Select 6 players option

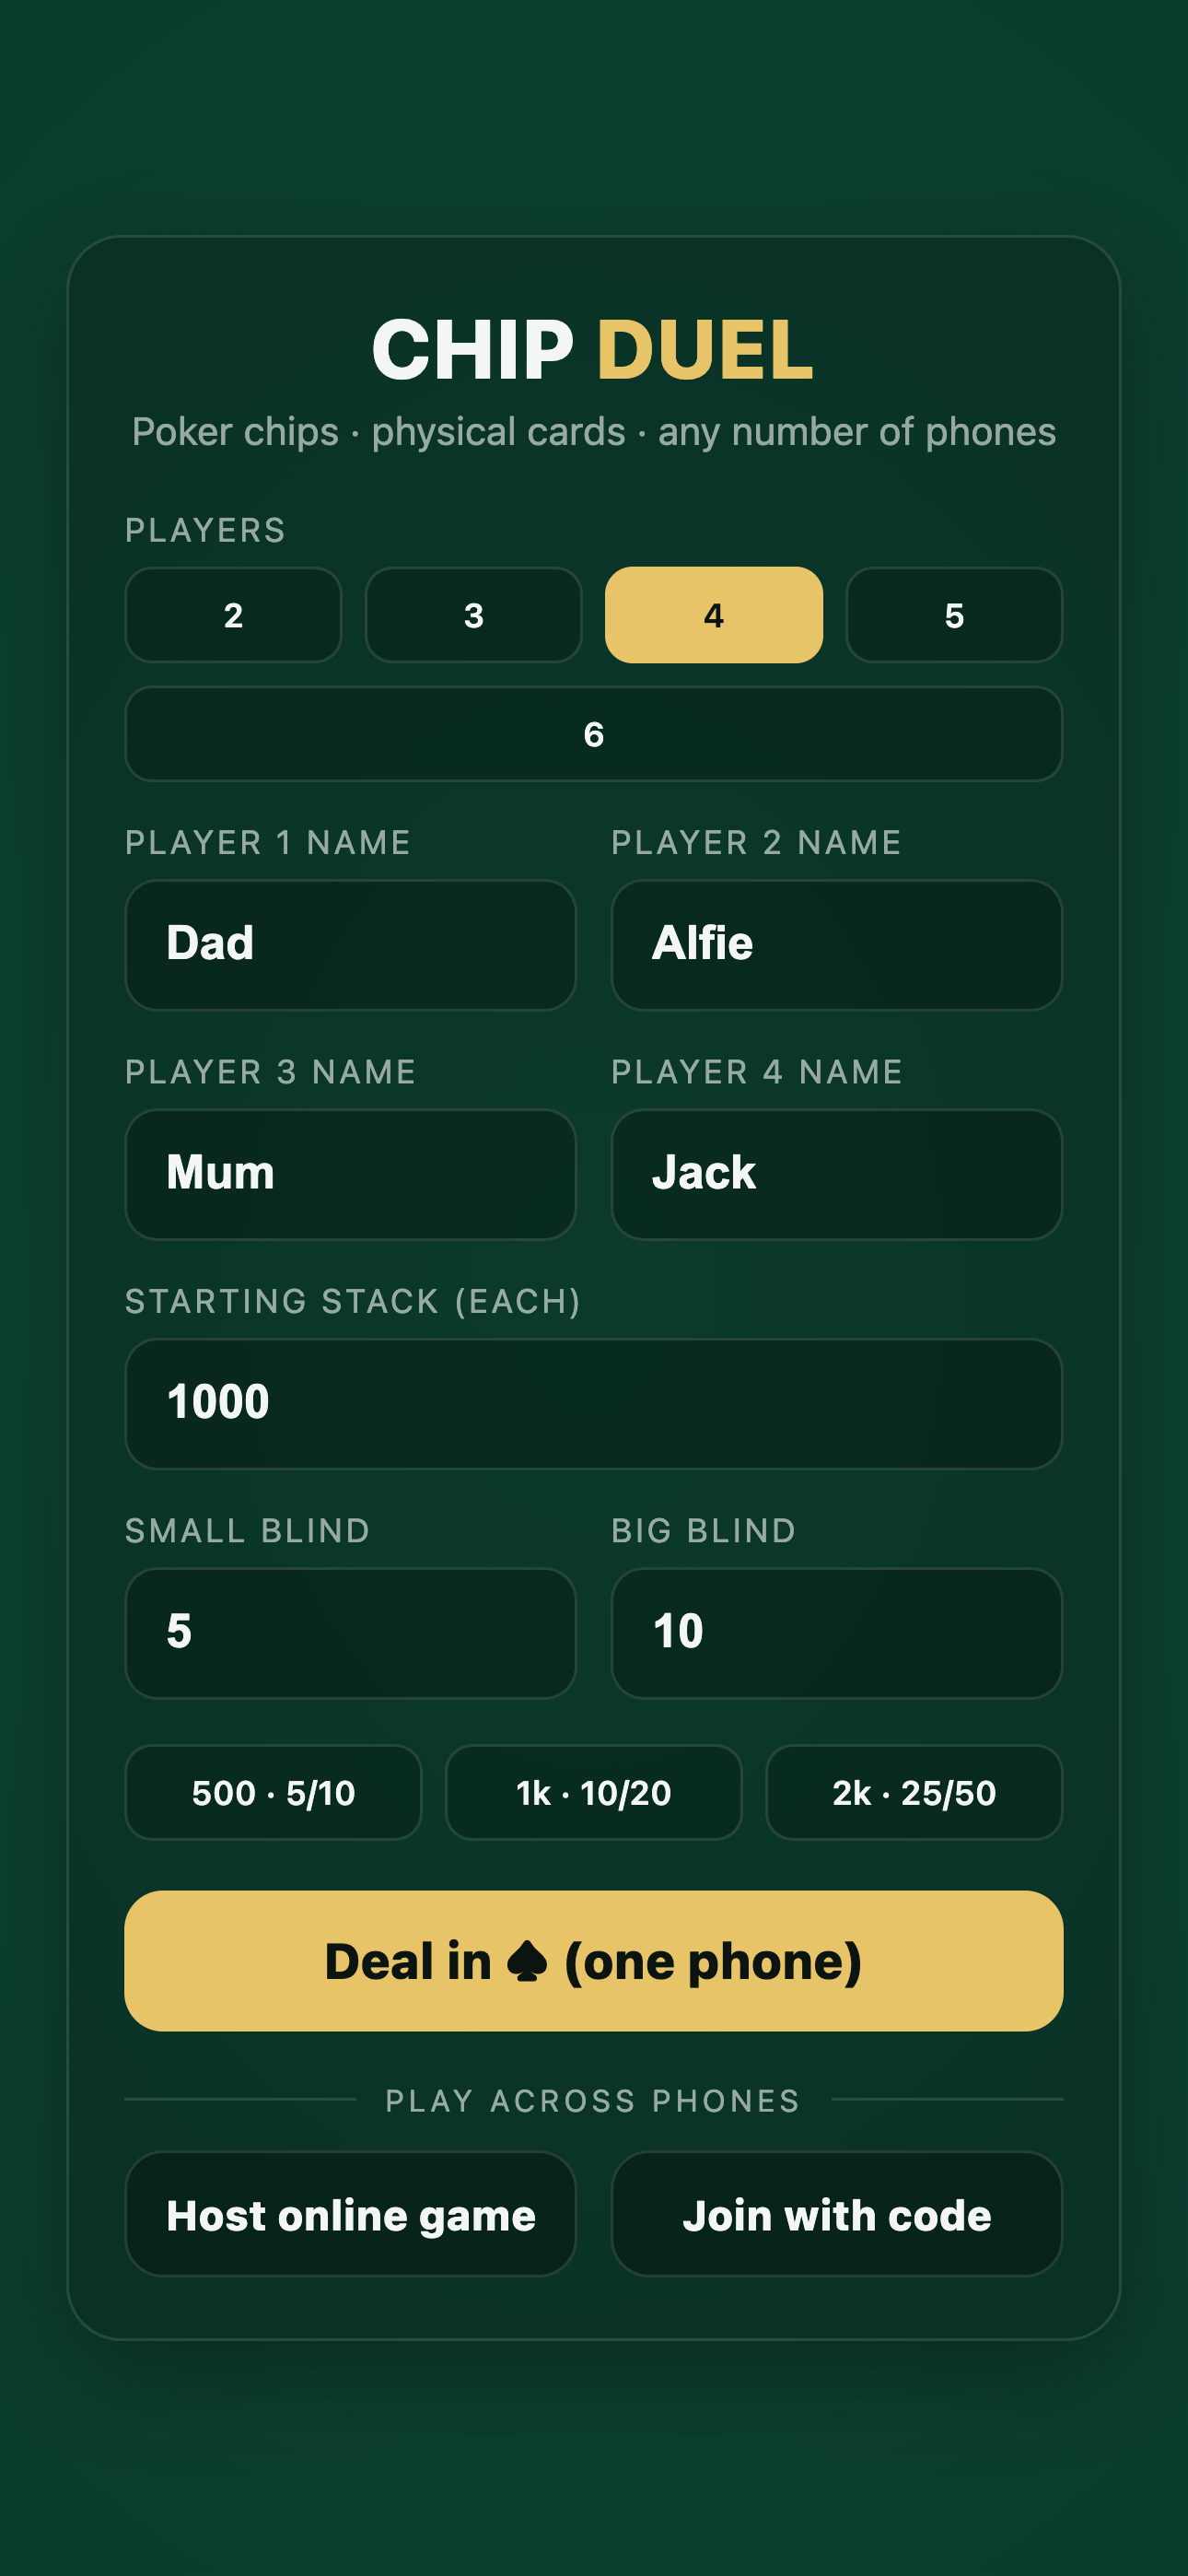pos(594,734)
